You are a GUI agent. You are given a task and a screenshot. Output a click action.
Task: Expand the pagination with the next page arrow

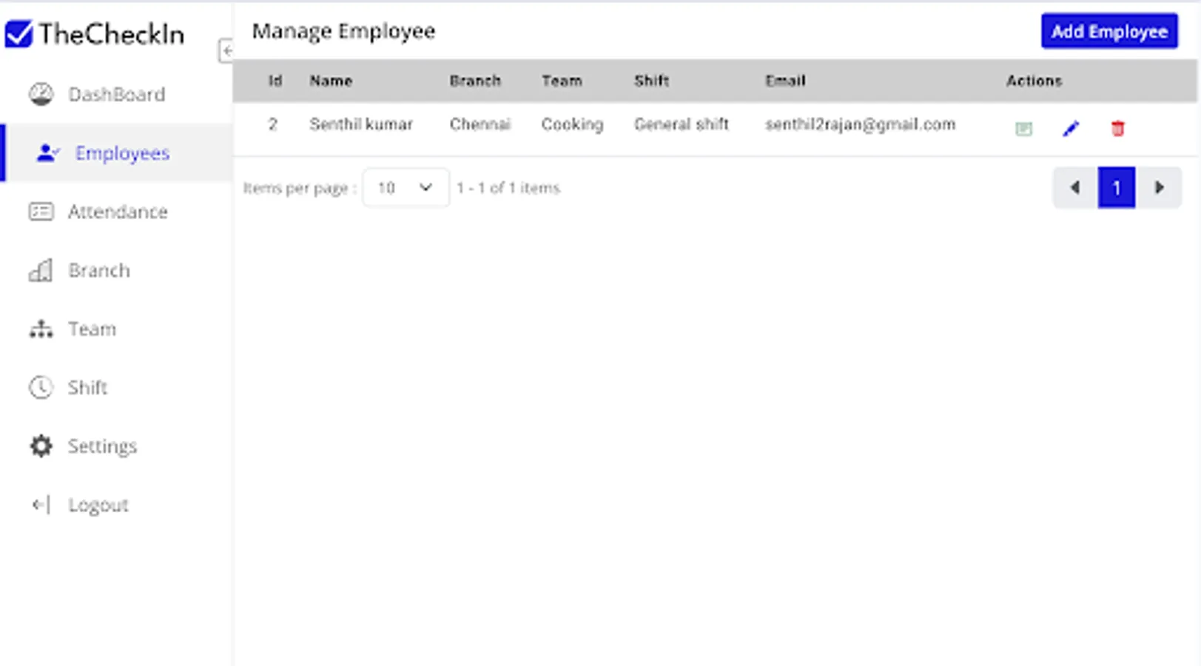coord(1160,187)
